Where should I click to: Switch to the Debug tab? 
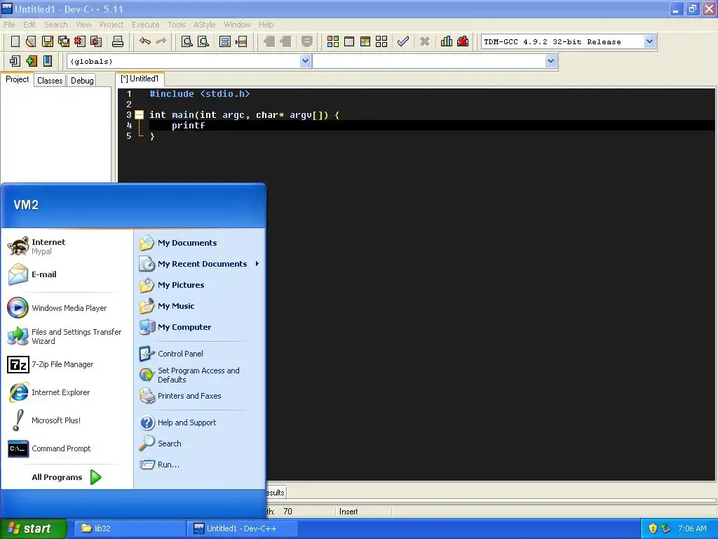coord(82,81)
